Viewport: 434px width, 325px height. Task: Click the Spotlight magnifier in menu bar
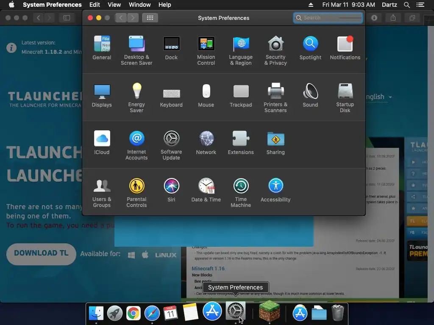tap(406, 5)
